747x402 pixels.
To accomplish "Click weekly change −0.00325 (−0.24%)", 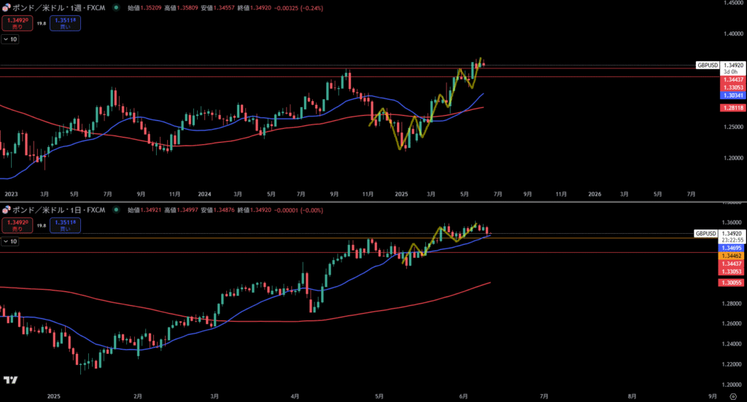I will pos(298,8).
